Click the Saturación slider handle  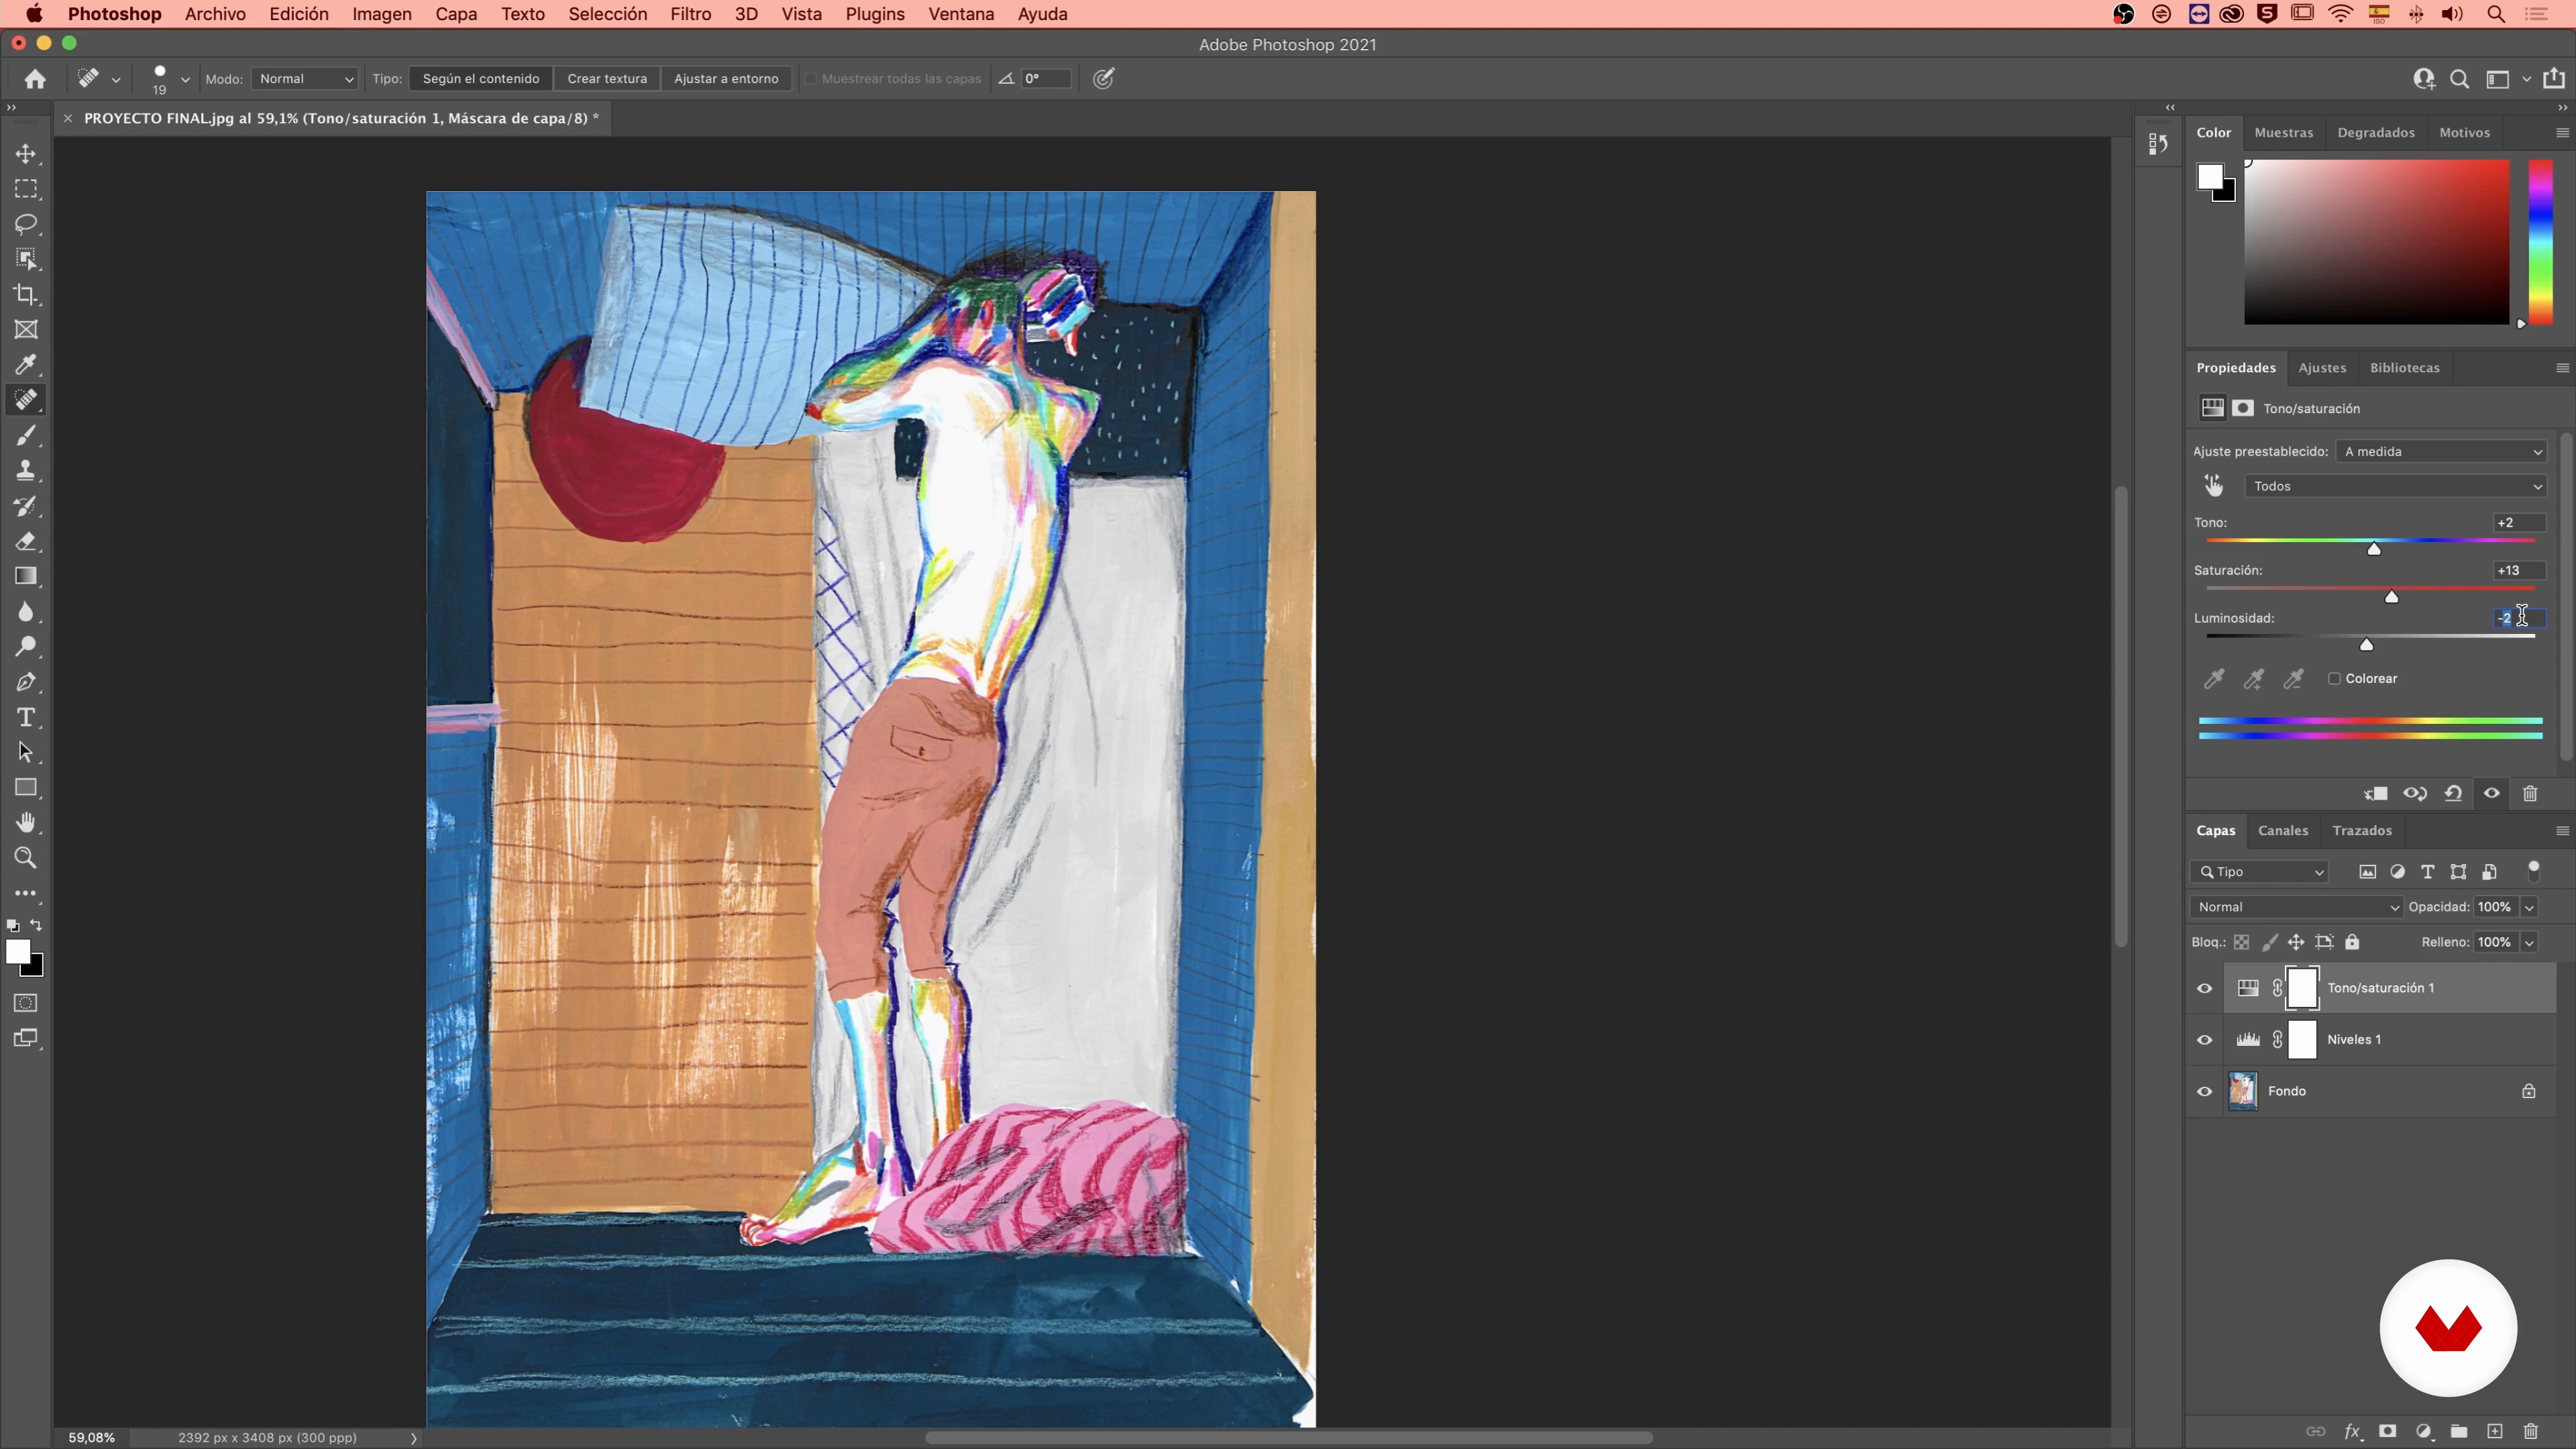pos(2392,597)
